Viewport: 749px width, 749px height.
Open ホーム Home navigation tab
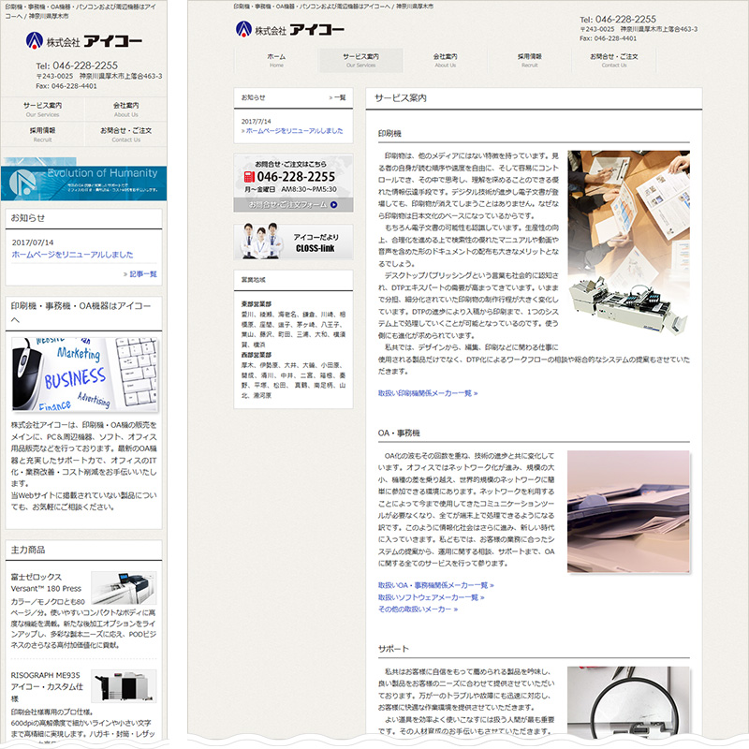pos(276,60)
